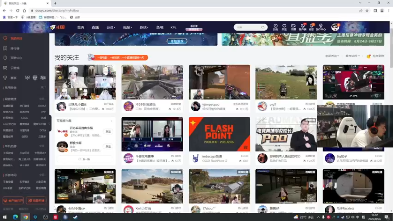Image resolution: width=393 pixels, height=221 pixels.
Task: Click the search input field
Action: click(248, 28)
